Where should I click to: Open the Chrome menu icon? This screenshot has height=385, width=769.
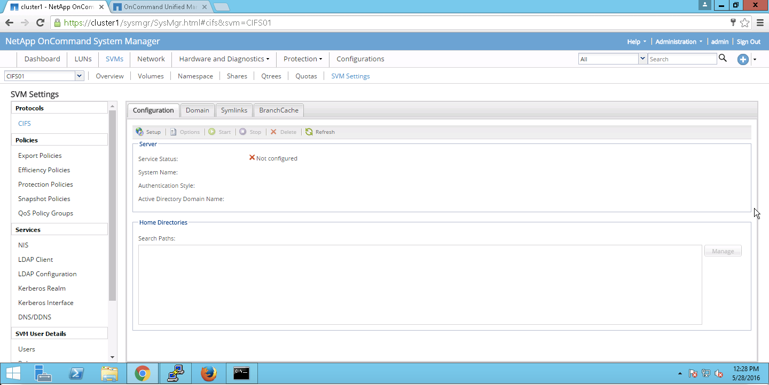(x=760, y=22)
